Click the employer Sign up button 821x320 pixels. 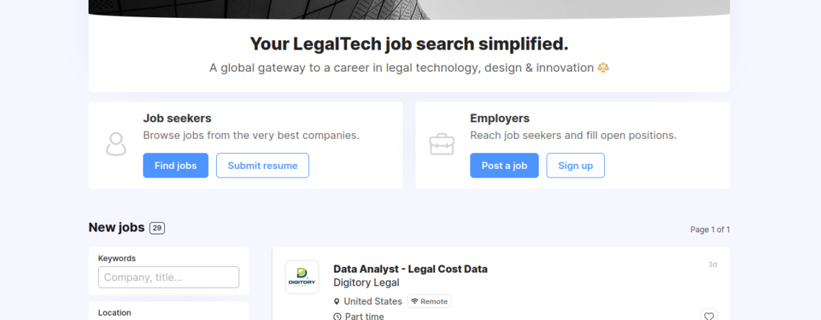575,165
